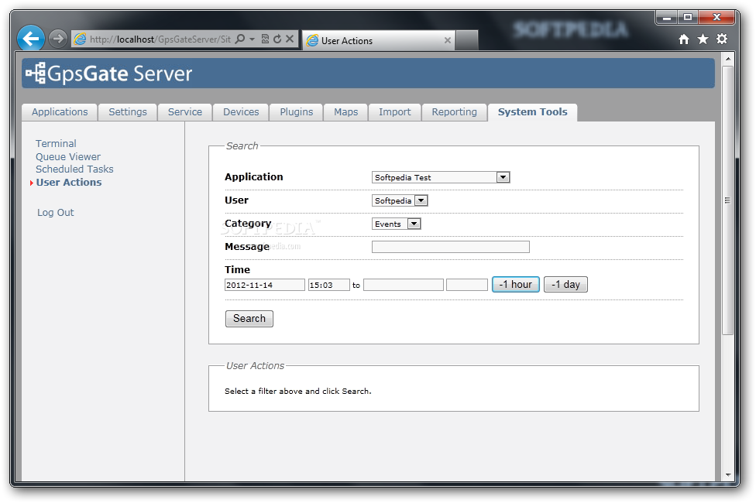
Task: Switch to the Applications tab
Action: [60, 111]
